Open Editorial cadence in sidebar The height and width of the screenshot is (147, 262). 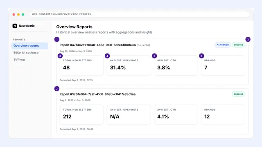[26, 53]
